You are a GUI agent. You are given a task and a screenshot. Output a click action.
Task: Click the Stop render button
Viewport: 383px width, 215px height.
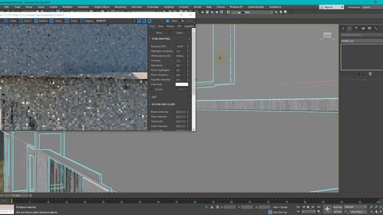pos(174,21)
